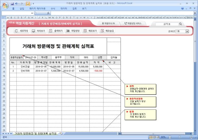The image size is (198, 140).
Task: Click the Insert Worksheet icon
Action: [61, 133]
